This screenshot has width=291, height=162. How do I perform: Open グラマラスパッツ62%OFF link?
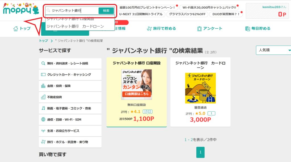[187, 14]
